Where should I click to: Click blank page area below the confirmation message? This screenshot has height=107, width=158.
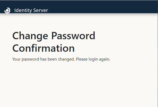click(78, 86)
